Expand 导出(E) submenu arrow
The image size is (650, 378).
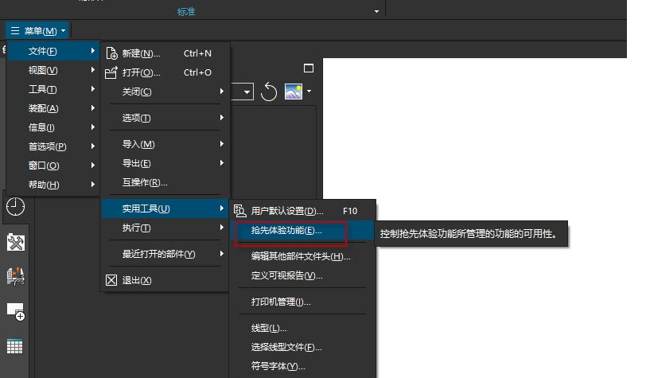(x=222, y=163)
